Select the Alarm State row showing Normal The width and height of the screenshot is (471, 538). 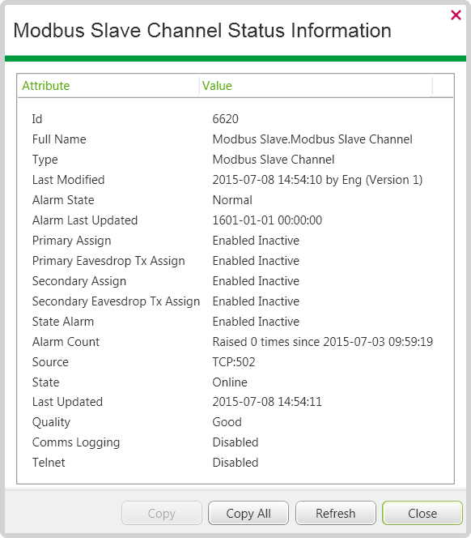coord(235,200)
